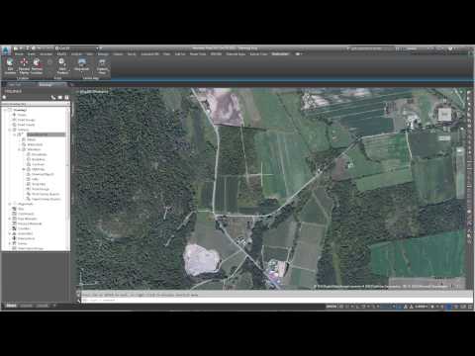Switch to the Insert ribbon tab
475x356 pixels.
pos(32,54)
